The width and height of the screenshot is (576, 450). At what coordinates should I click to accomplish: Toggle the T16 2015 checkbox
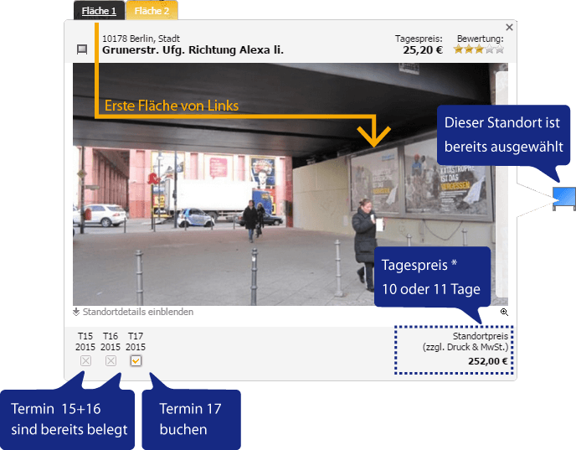(111, 361)
